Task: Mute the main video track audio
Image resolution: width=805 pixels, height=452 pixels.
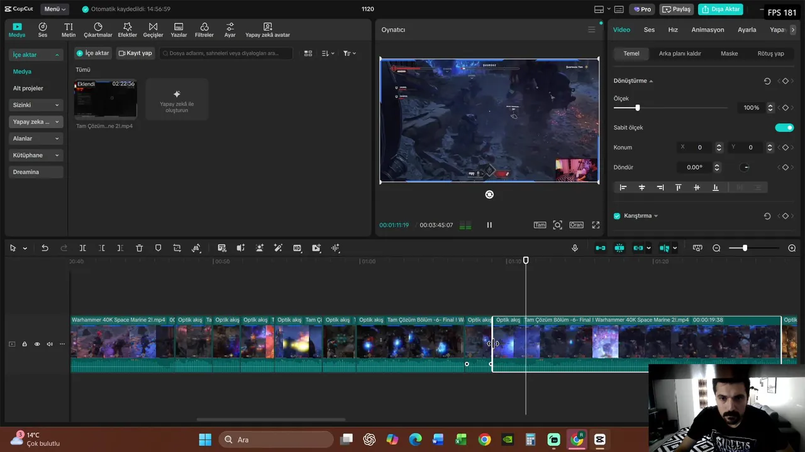Action: tap(50, 344)
